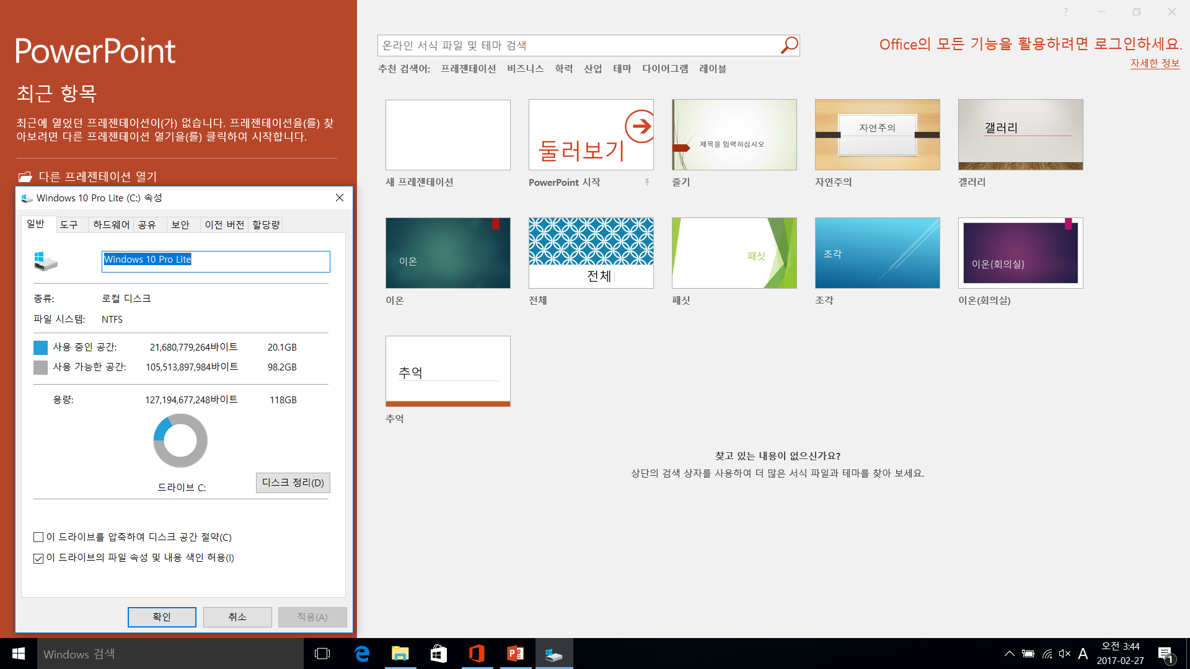Select the 새 프레젠테이션 blank template
The width and height of the screenshot is (1190, 669).
448,135
